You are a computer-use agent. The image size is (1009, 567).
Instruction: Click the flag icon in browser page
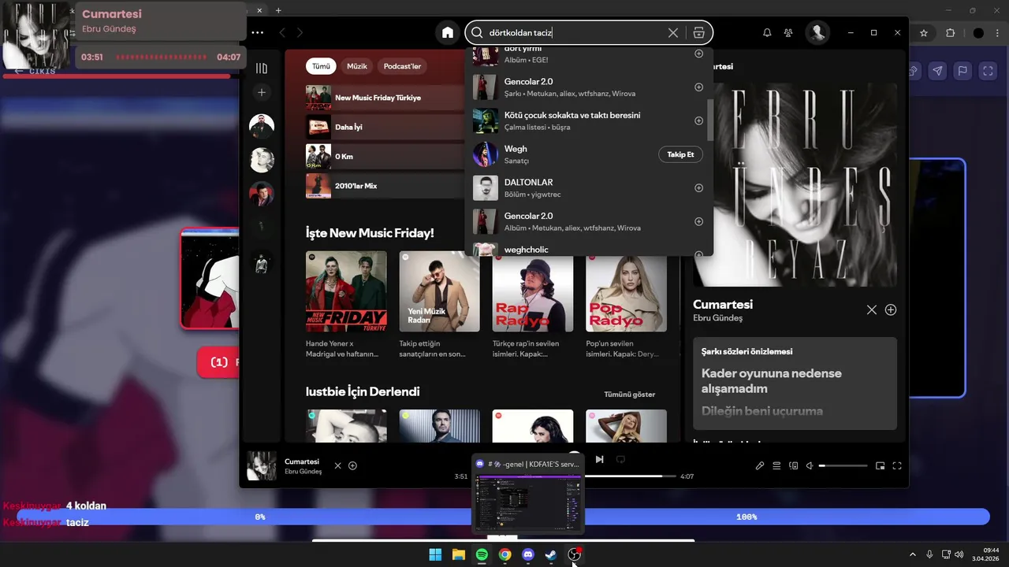point(962,71)
